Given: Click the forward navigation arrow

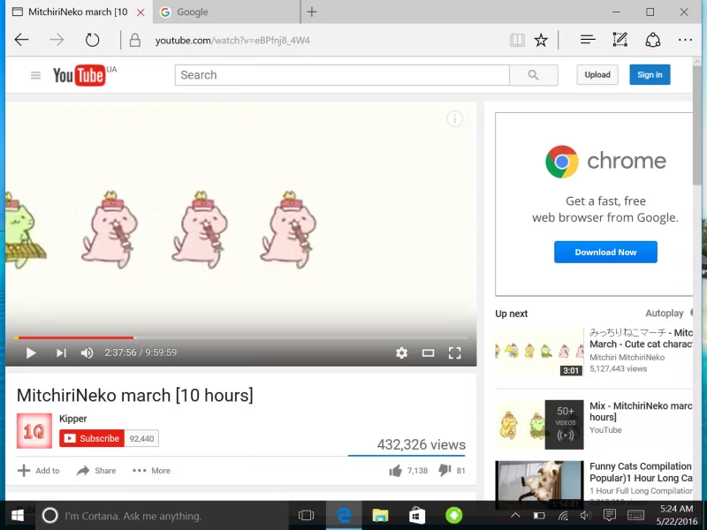Looking at the screenshot, I should (57, 40).
